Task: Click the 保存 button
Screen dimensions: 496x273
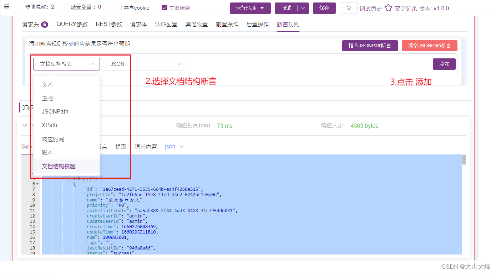Action: pos(324,8)
